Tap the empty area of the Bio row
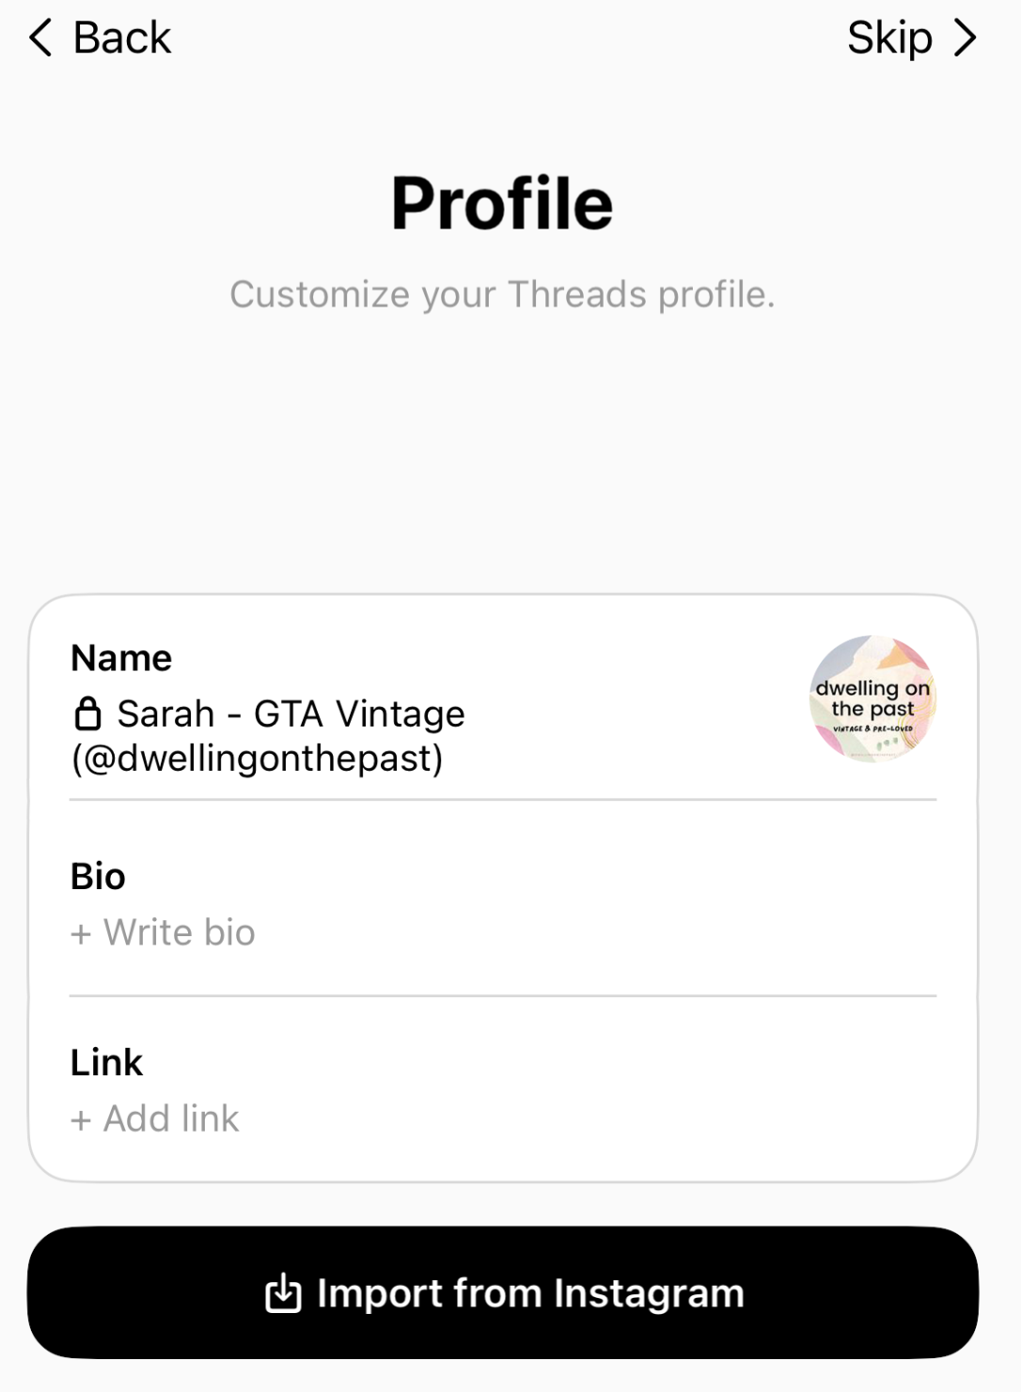Screen dimensions: 1021x1392 click(602, 921)
